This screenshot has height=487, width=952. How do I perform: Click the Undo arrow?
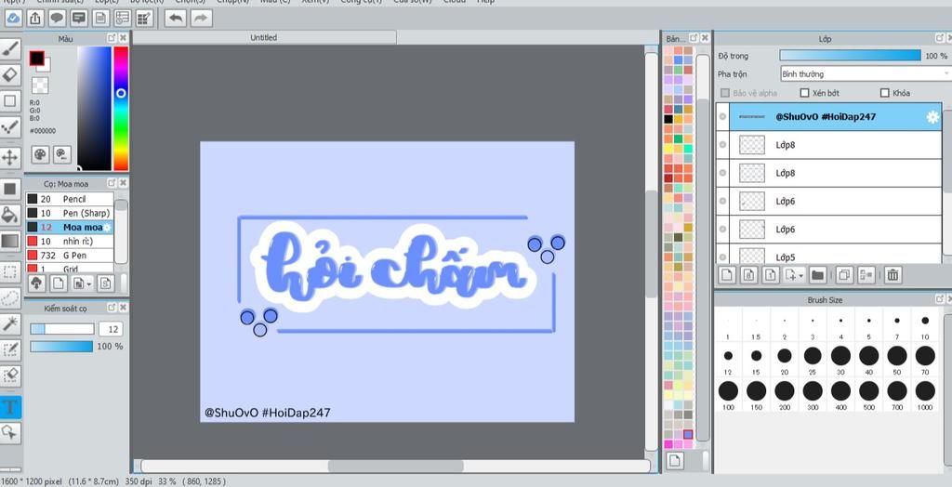[176, 19]
